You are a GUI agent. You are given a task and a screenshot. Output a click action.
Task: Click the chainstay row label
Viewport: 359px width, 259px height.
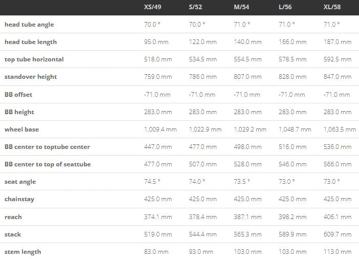[x=19, y=199]
